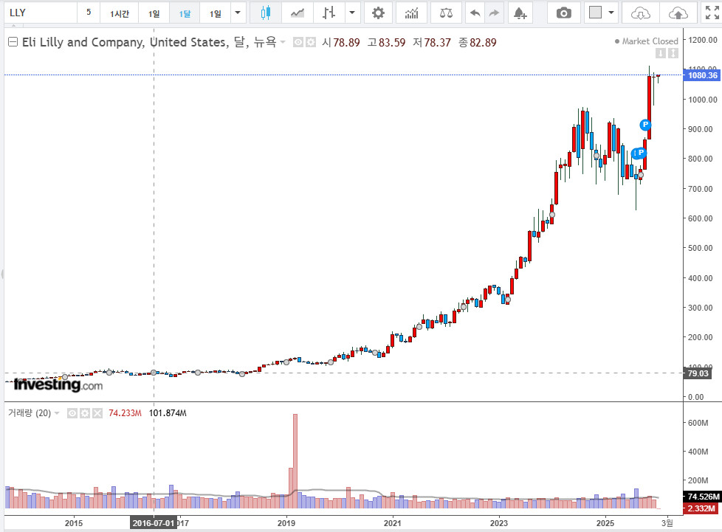The height and width of the screenshot is (532, 722).
Task: Open 거래량 volume indicator settings gear
Action: coord(85,413)
